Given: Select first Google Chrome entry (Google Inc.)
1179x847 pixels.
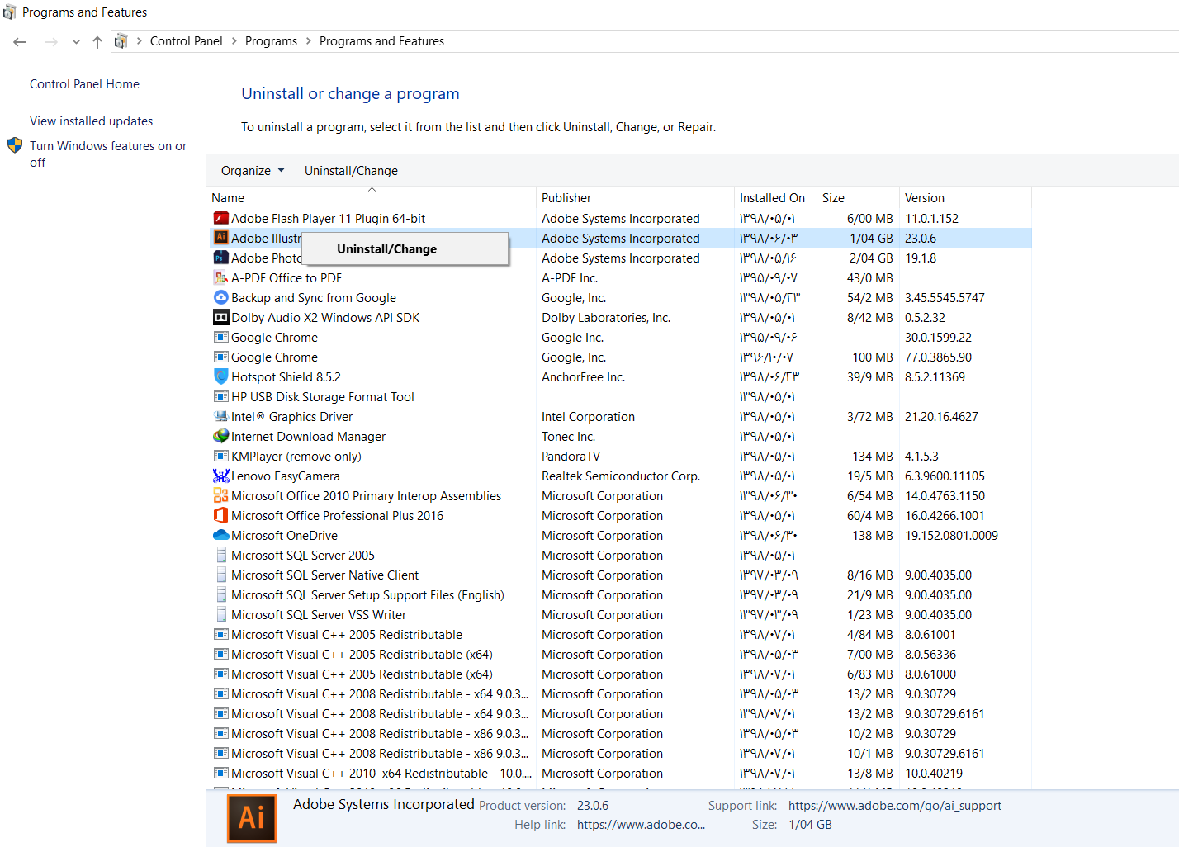Looking at the screenshot, I should [x=619, y=337].
